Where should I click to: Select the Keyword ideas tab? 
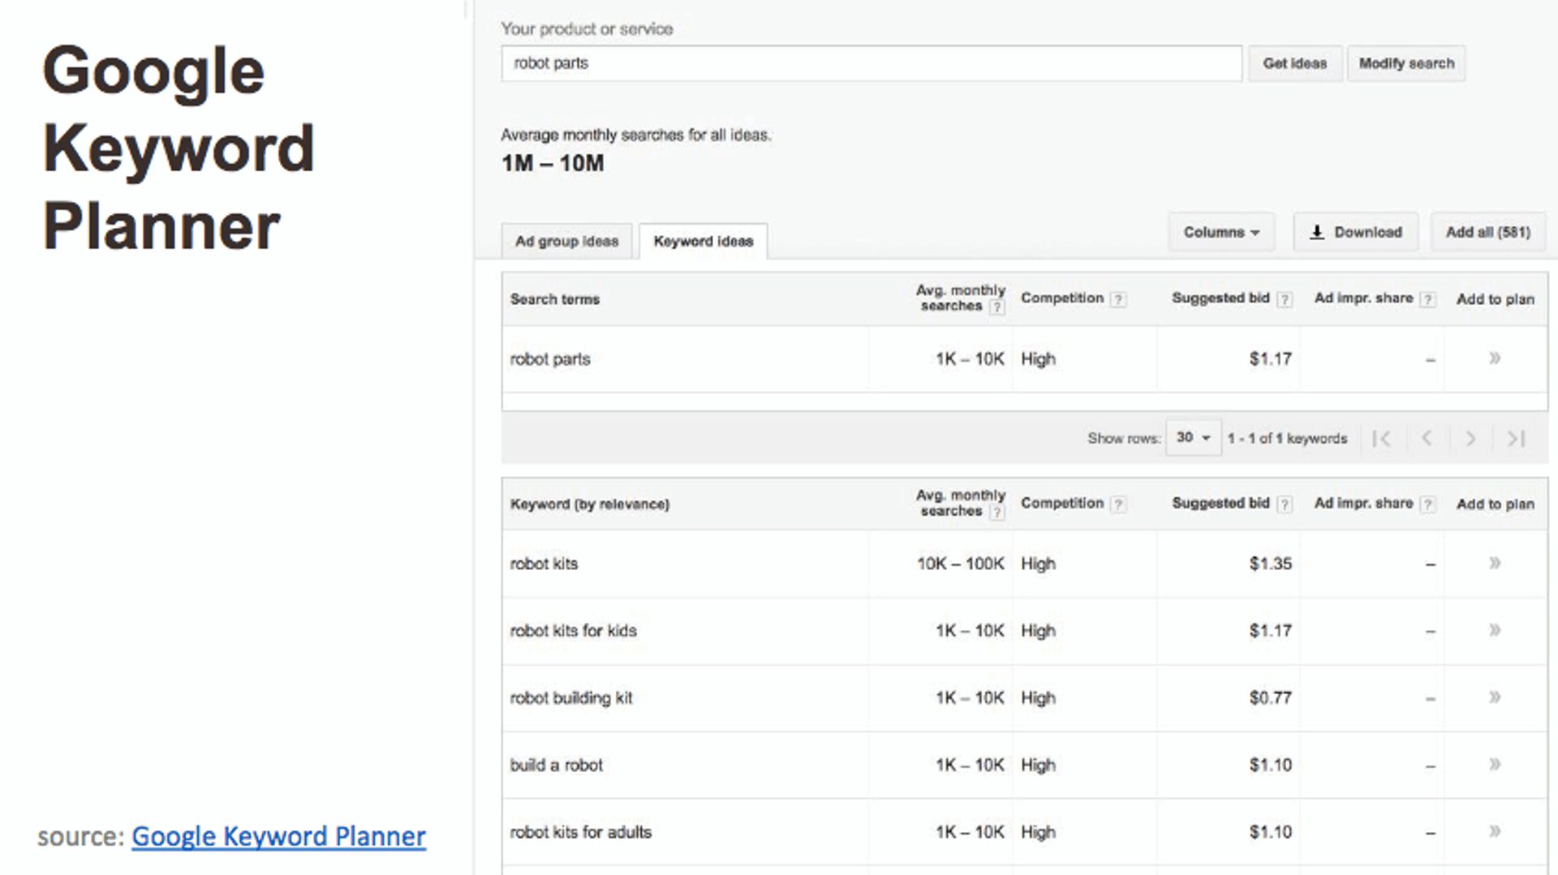tap(703, 240)
